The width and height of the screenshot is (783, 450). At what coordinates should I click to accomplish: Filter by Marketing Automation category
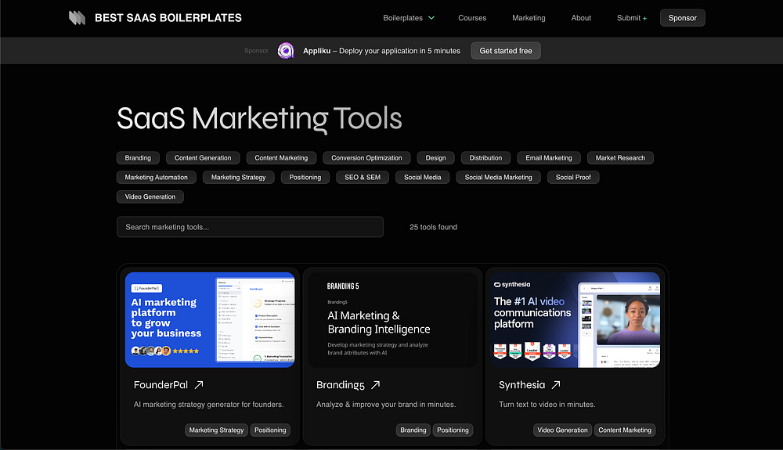(157, 177)
